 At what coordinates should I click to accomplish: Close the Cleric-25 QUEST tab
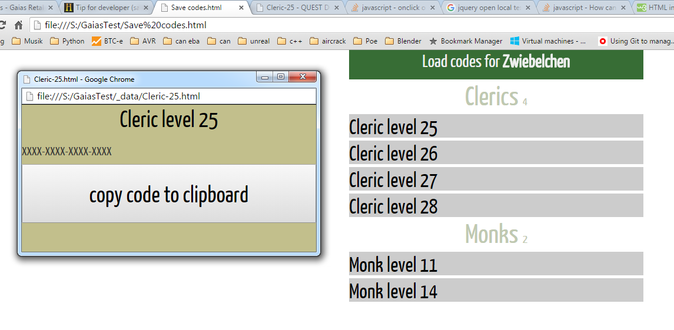click(337, 8)
